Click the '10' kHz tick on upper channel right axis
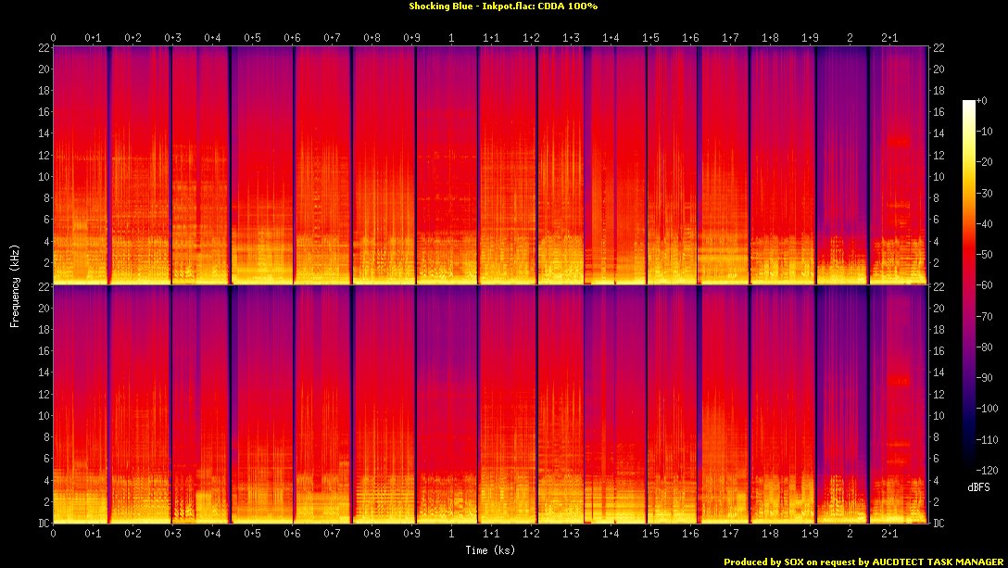Image resolution: width=1008 pixels, height=568 pixels. coord(939,176)
